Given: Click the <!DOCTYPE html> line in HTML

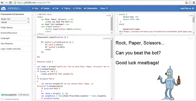Looking at the screenshot, I should [45, 14].
